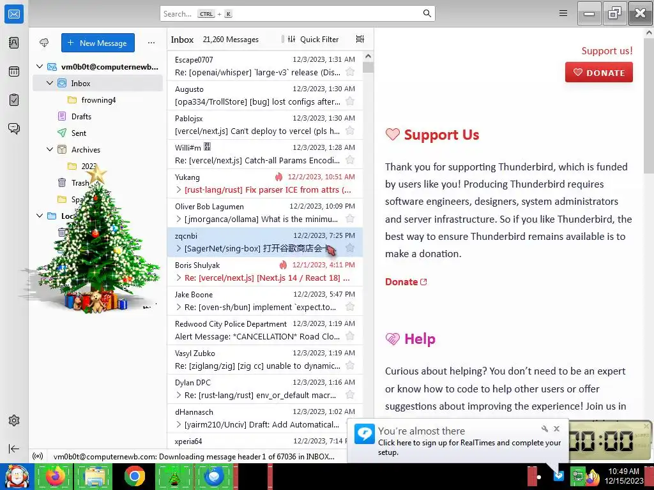Image resolution: width=654 pixels, height=490 pixels.
Task: Click the online status icon in status bar
Action: (x=38, y=456)
